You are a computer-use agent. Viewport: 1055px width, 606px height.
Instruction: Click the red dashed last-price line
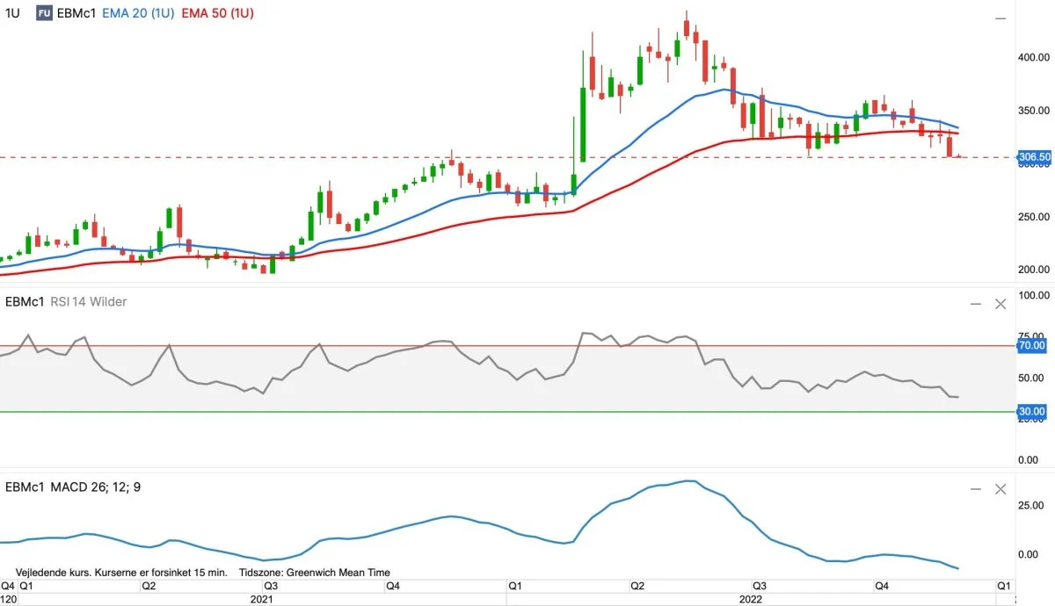352,158
